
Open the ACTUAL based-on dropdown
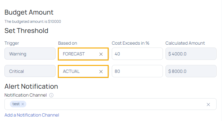83,72
